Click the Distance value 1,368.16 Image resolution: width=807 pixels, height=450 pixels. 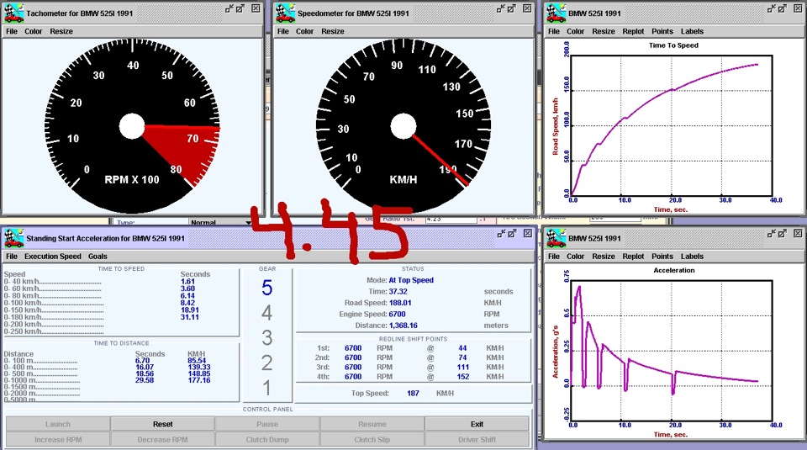(403, 326)
